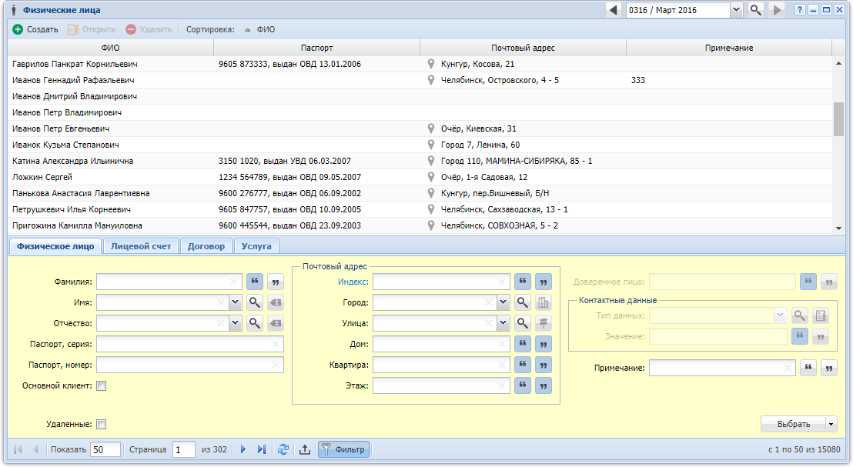Screen dimensions: 853x467
Task: Search patronymics with the magnifier beside Отчество
Action: coord(255,323)
